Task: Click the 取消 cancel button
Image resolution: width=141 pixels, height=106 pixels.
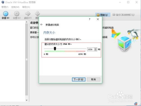Action: coord(93,79)
